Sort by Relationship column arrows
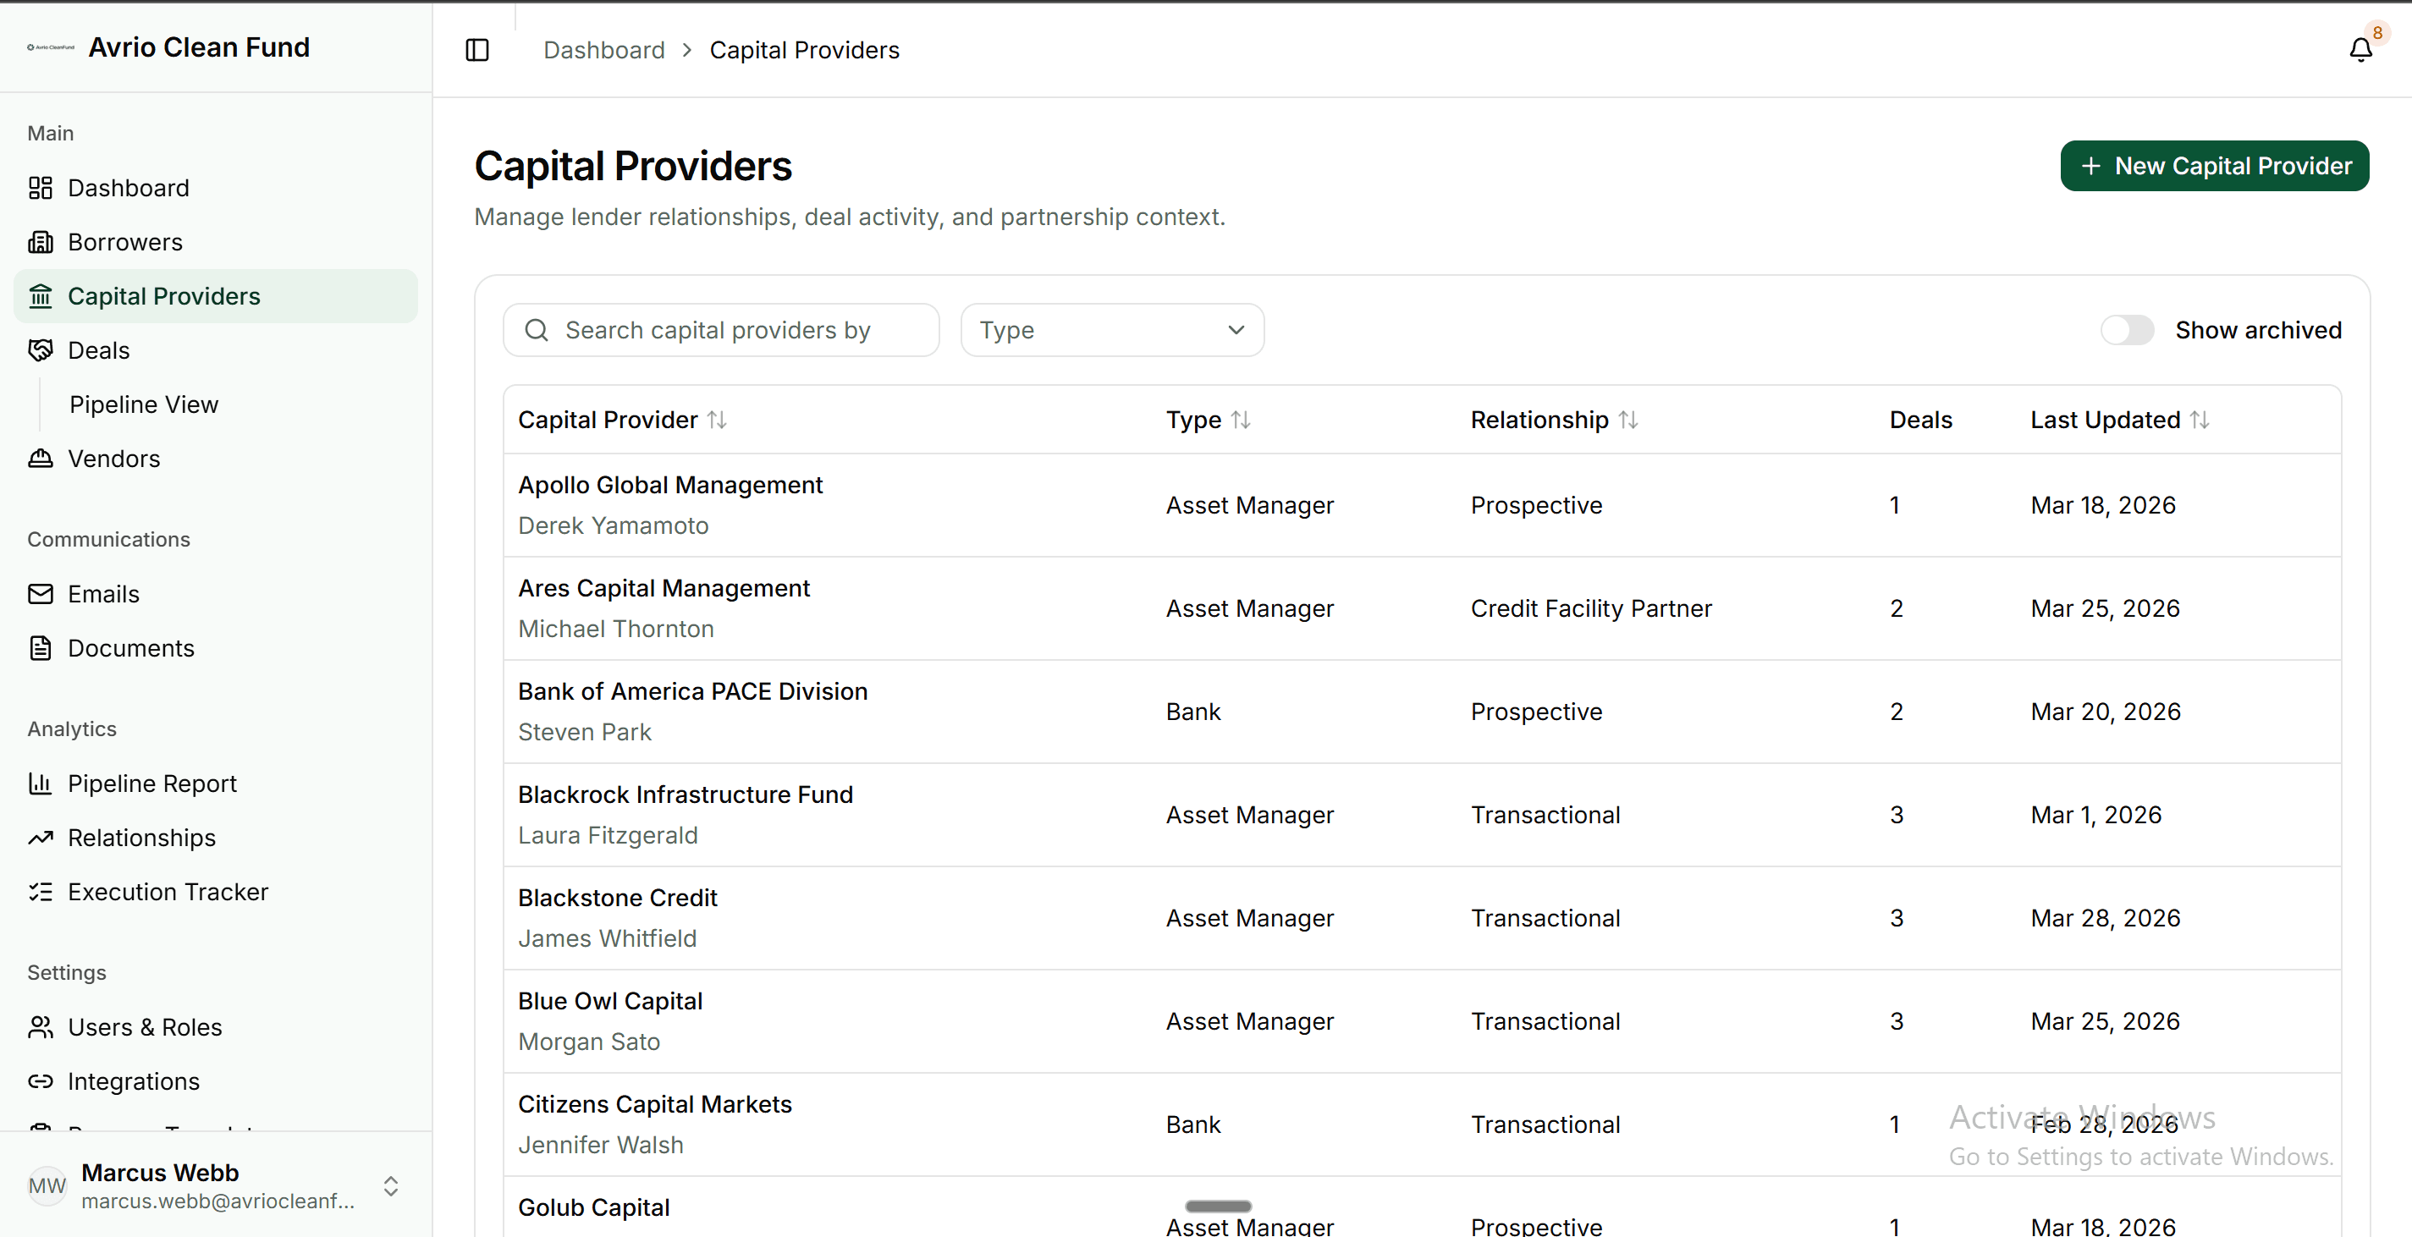 tap(1629, 420)
